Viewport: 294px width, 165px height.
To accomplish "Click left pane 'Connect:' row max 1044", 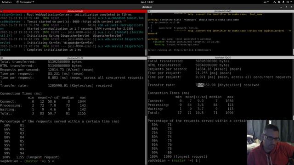I will [x=82, y=101].
